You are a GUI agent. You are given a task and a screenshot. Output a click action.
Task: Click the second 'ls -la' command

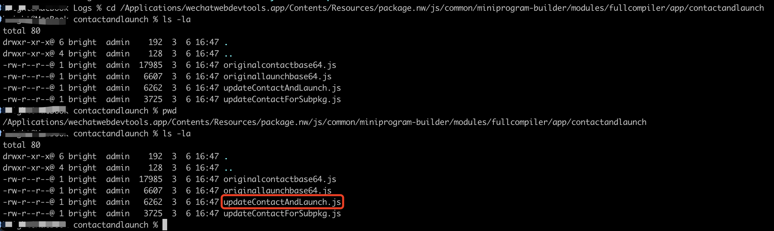click(177, 134)
